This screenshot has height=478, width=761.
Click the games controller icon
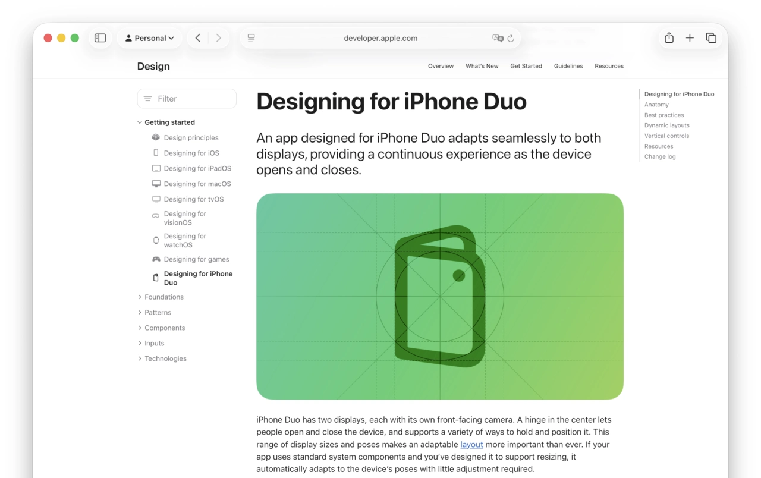point(156,259)
